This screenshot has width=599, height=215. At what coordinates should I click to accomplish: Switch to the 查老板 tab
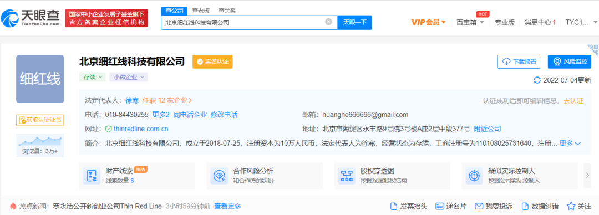tap(201, 11)
